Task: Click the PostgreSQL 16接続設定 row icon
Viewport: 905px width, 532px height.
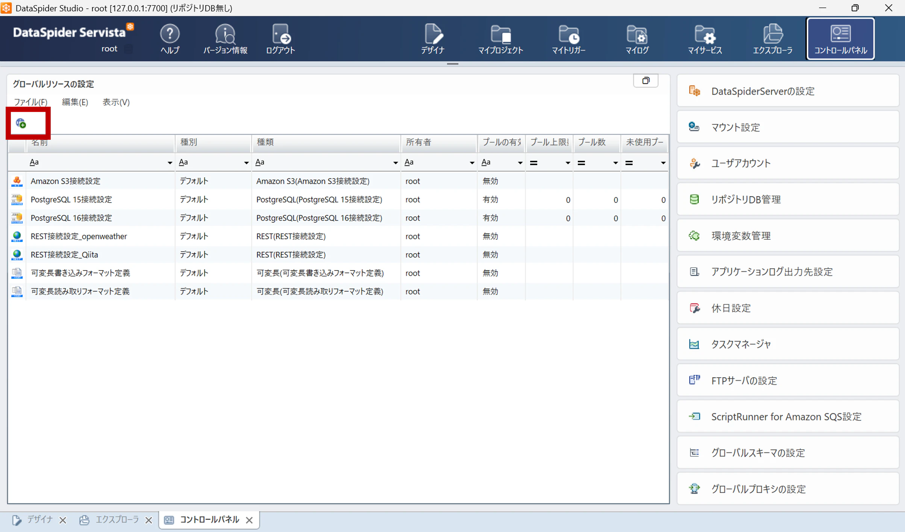Action: click(17, 218)
